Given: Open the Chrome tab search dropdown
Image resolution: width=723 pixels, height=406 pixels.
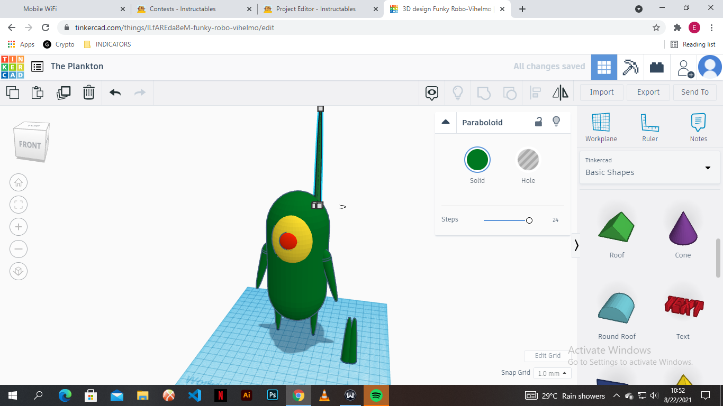Looking at the screenshot, I should (639, 9).
